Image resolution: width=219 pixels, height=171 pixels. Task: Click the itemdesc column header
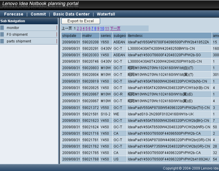(169, 35)
